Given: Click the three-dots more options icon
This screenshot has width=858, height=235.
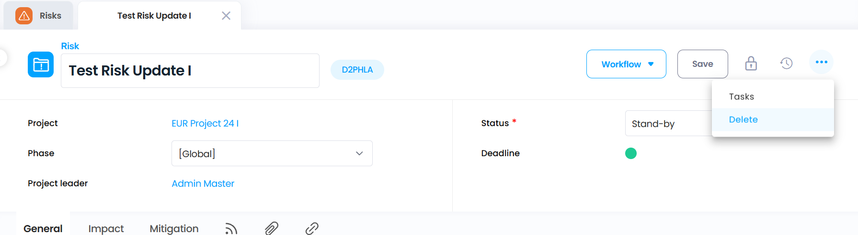Looking at the screenshot, I should pyautogui.click(x=822, y=62).
